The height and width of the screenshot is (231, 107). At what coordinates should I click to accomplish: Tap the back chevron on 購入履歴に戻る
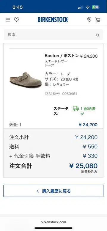point(37,191)
